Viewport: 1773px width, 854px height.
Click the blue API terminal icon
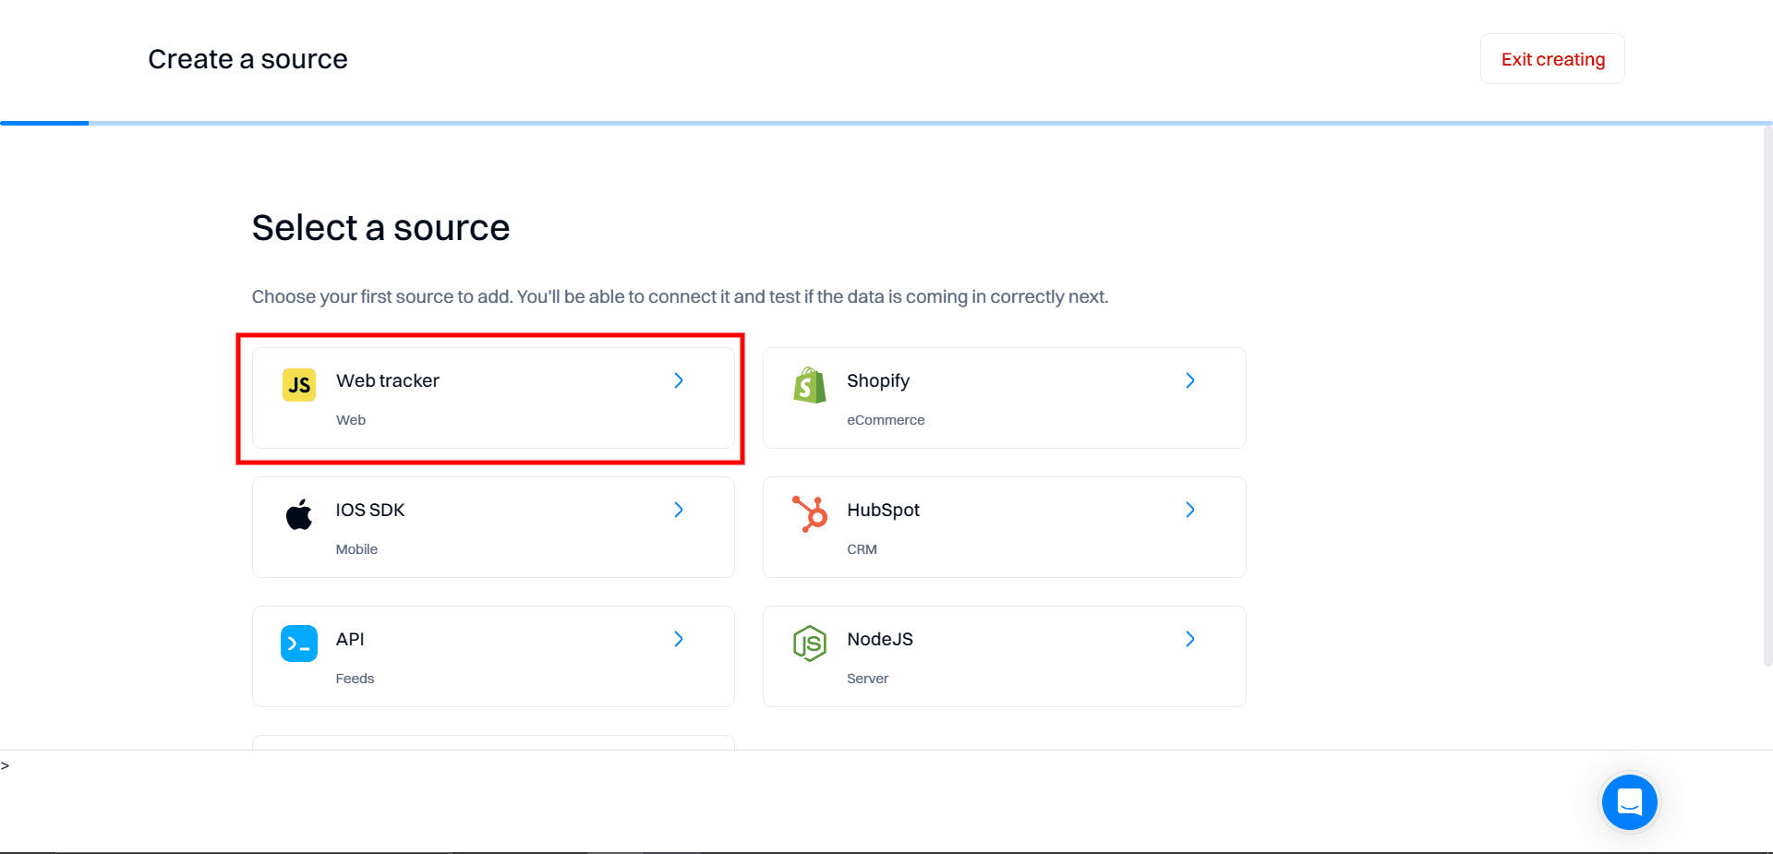(x=298, y=644)
